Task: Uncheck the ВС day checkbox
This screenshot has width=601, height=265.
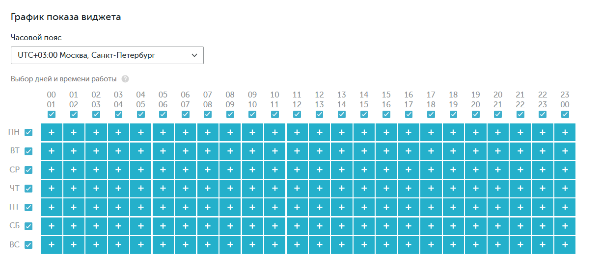Action: click(28, 245)
